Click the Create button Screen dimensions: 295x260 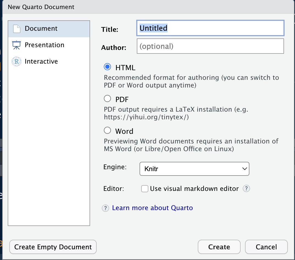219,247
